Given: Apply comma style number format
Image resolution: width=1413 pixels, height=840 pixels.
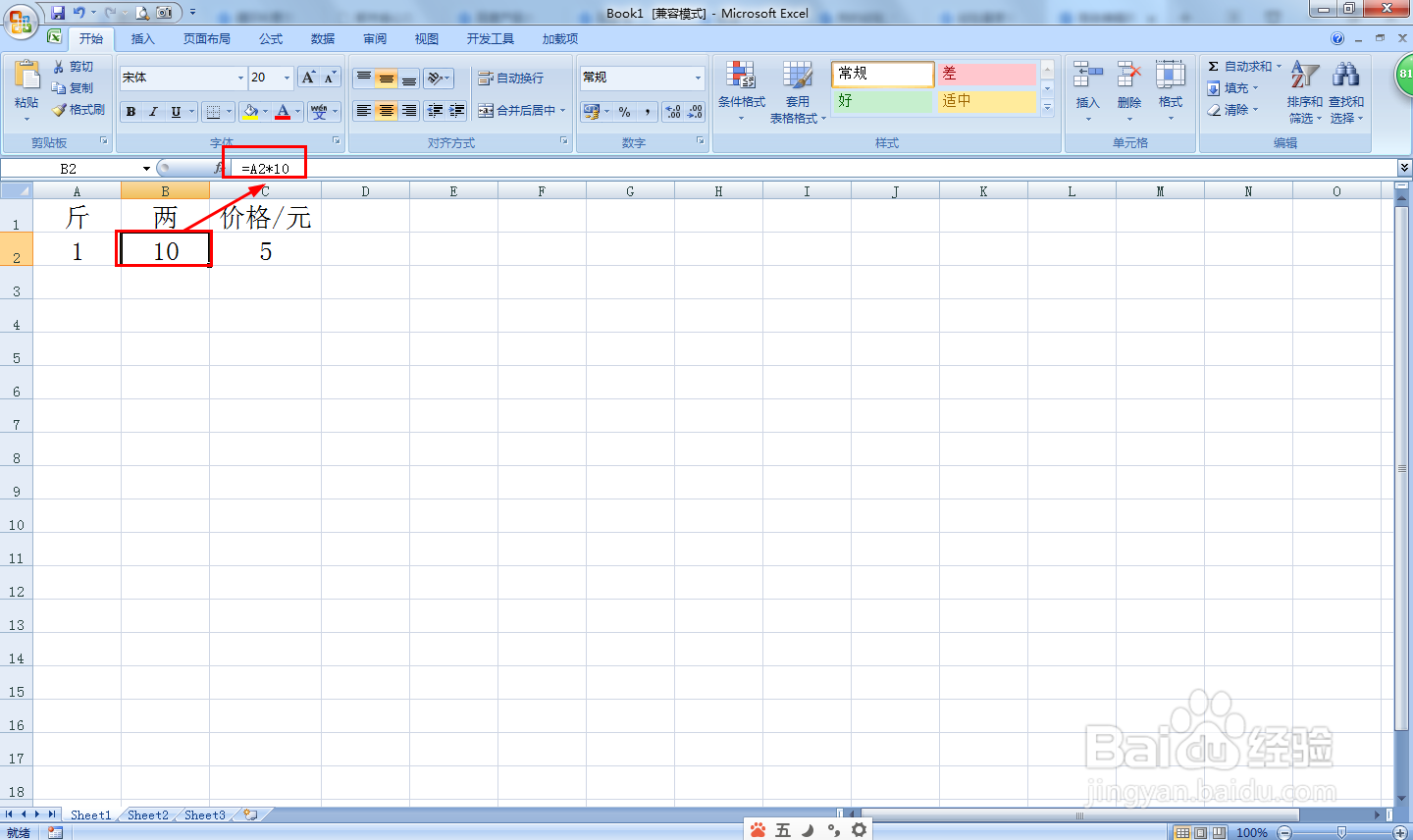Looking at the screenshot, I should [648, 112].
